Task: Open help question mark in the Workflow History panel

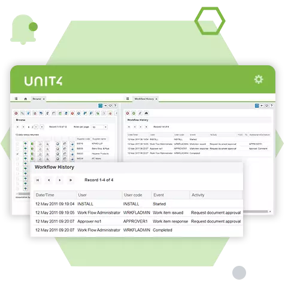Action: coord(271,105)
